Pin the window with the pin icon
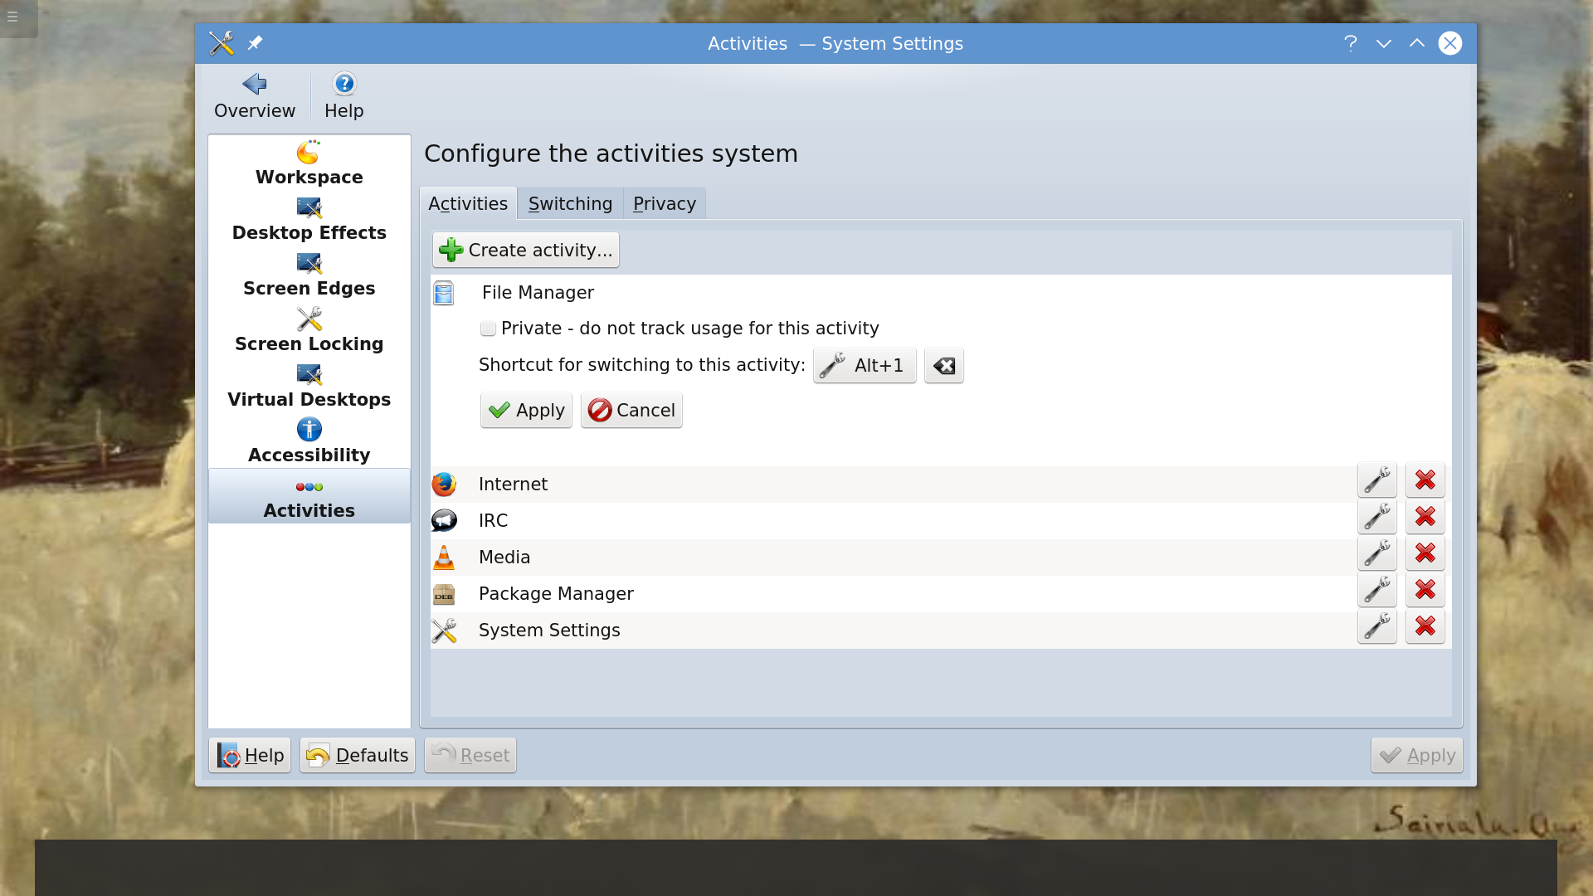 click(255, 43)
